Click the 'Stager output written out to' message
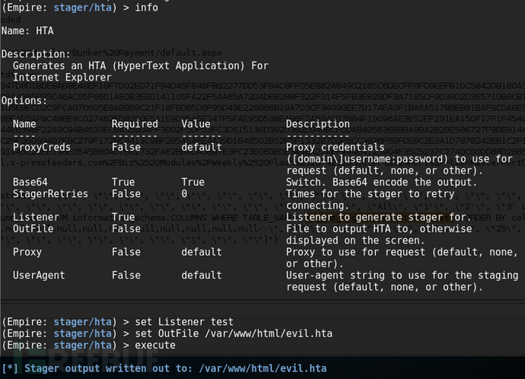The height and width of the screenshot is (379, 525). [164, 368]
